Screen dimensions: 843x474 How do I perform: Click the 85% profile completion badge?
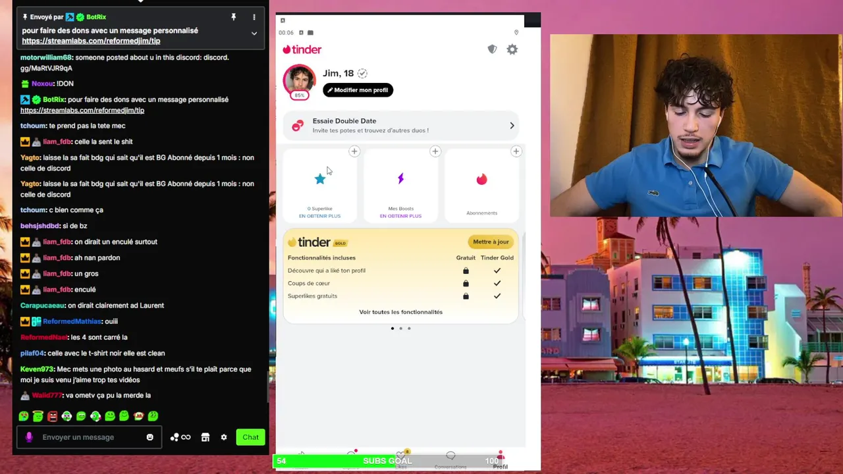click(300, 95)
